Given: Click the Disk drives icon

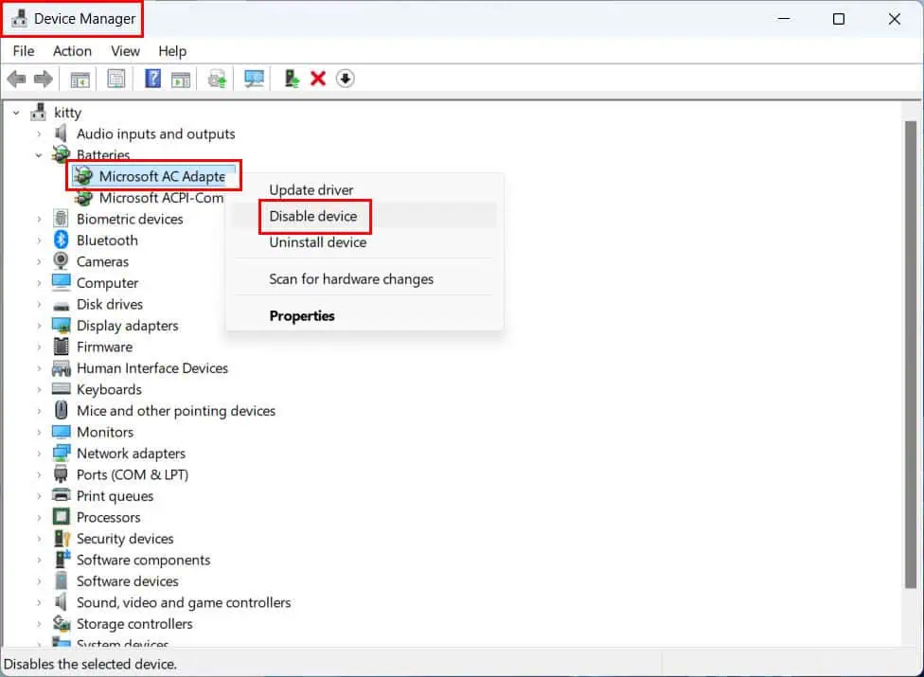Looking at the screenshot, I should [x=61, y=305].
